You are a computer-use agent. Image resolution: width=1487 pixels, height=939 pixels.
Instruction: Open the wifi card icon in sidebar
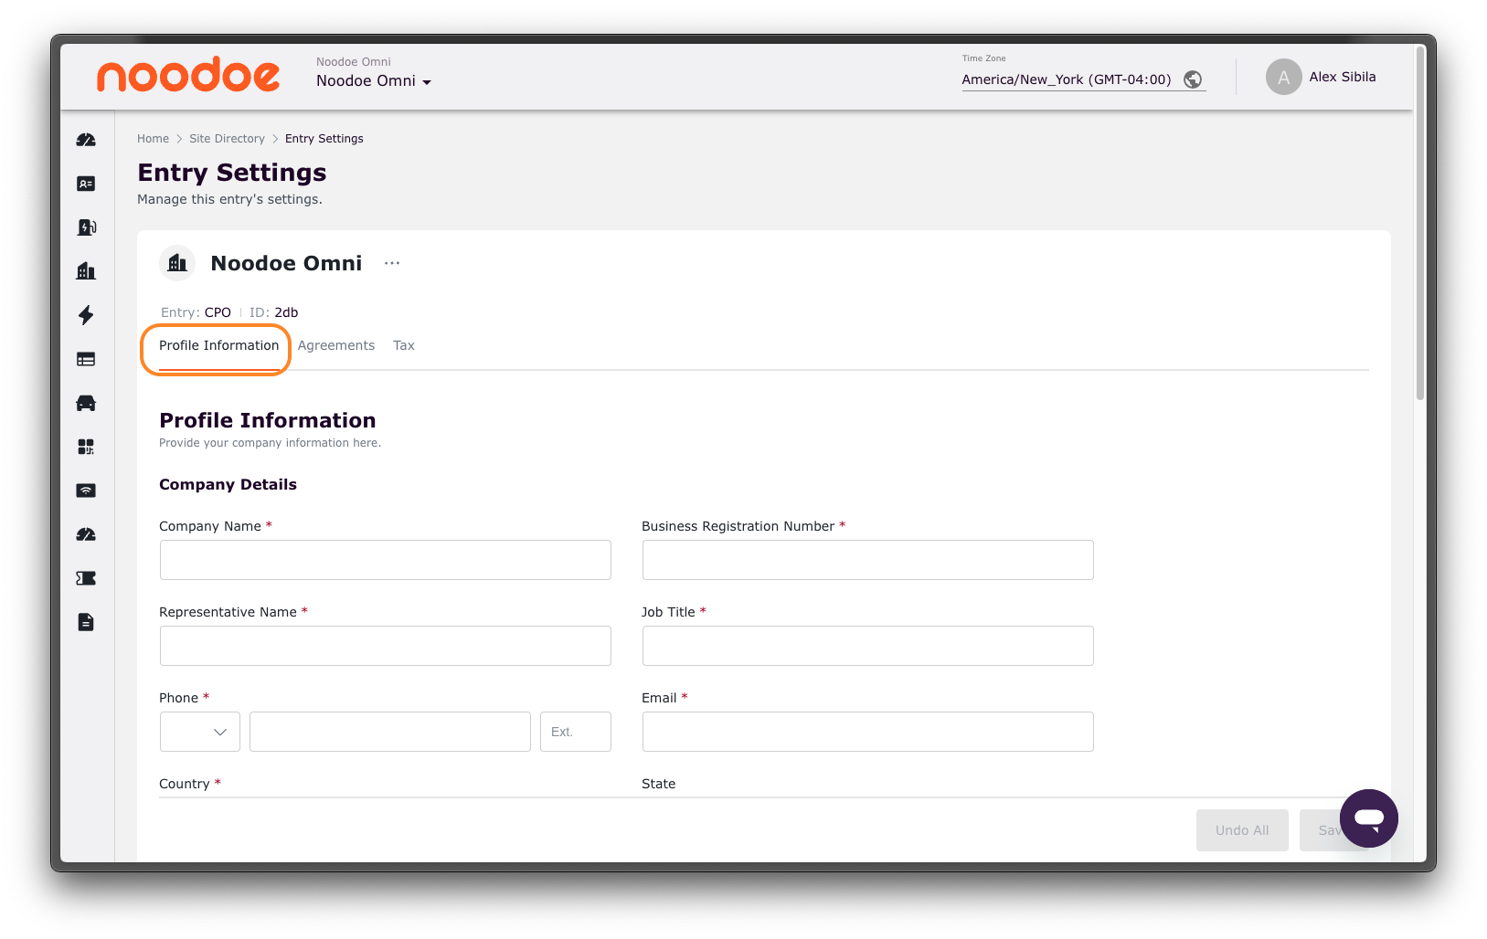point(86,491)
